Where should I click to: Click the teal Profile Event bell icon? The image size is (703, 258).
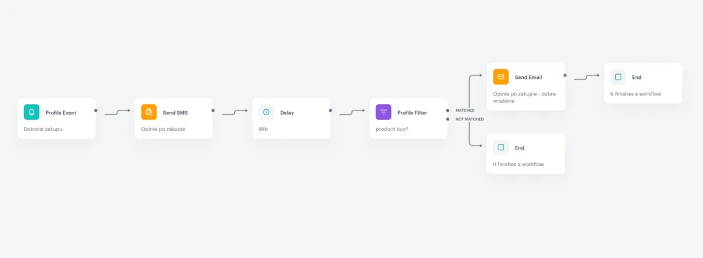(x=32, y=112)
